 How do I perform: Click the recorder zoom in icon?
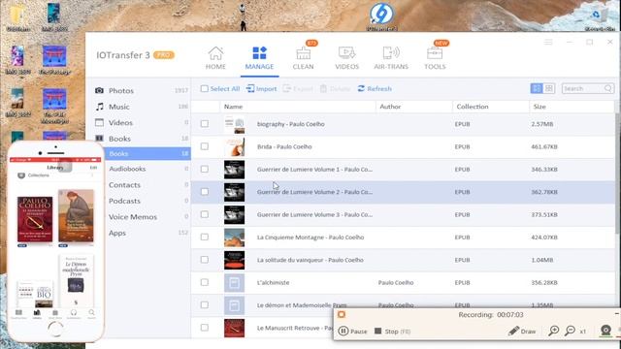pyautogui.click(x=554, y=331)
